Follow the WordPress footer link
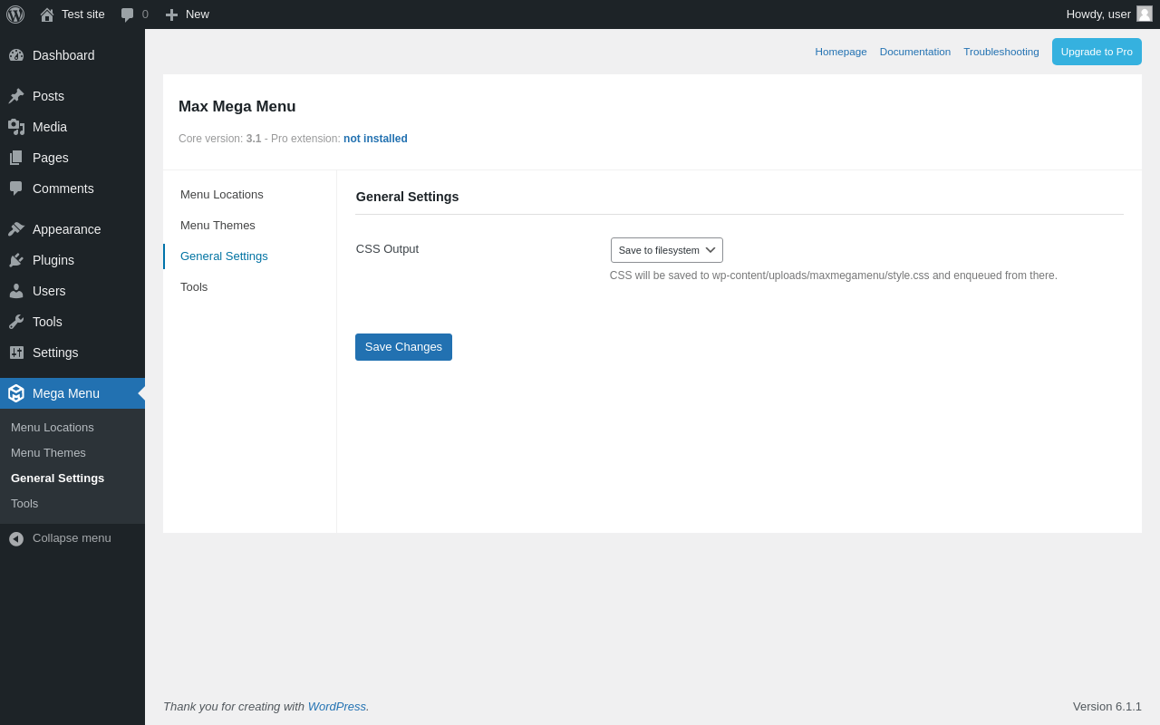The image size is (1160, 725). 337,707
